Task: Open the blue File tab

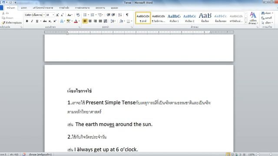Action: (x=2, y=8)
